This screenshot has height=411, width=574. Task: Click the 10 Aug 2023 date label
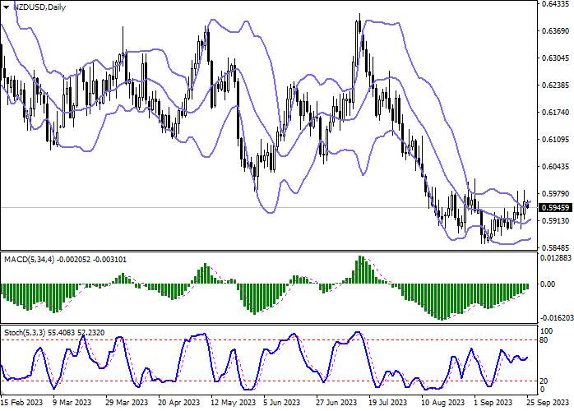coord(442,403)
